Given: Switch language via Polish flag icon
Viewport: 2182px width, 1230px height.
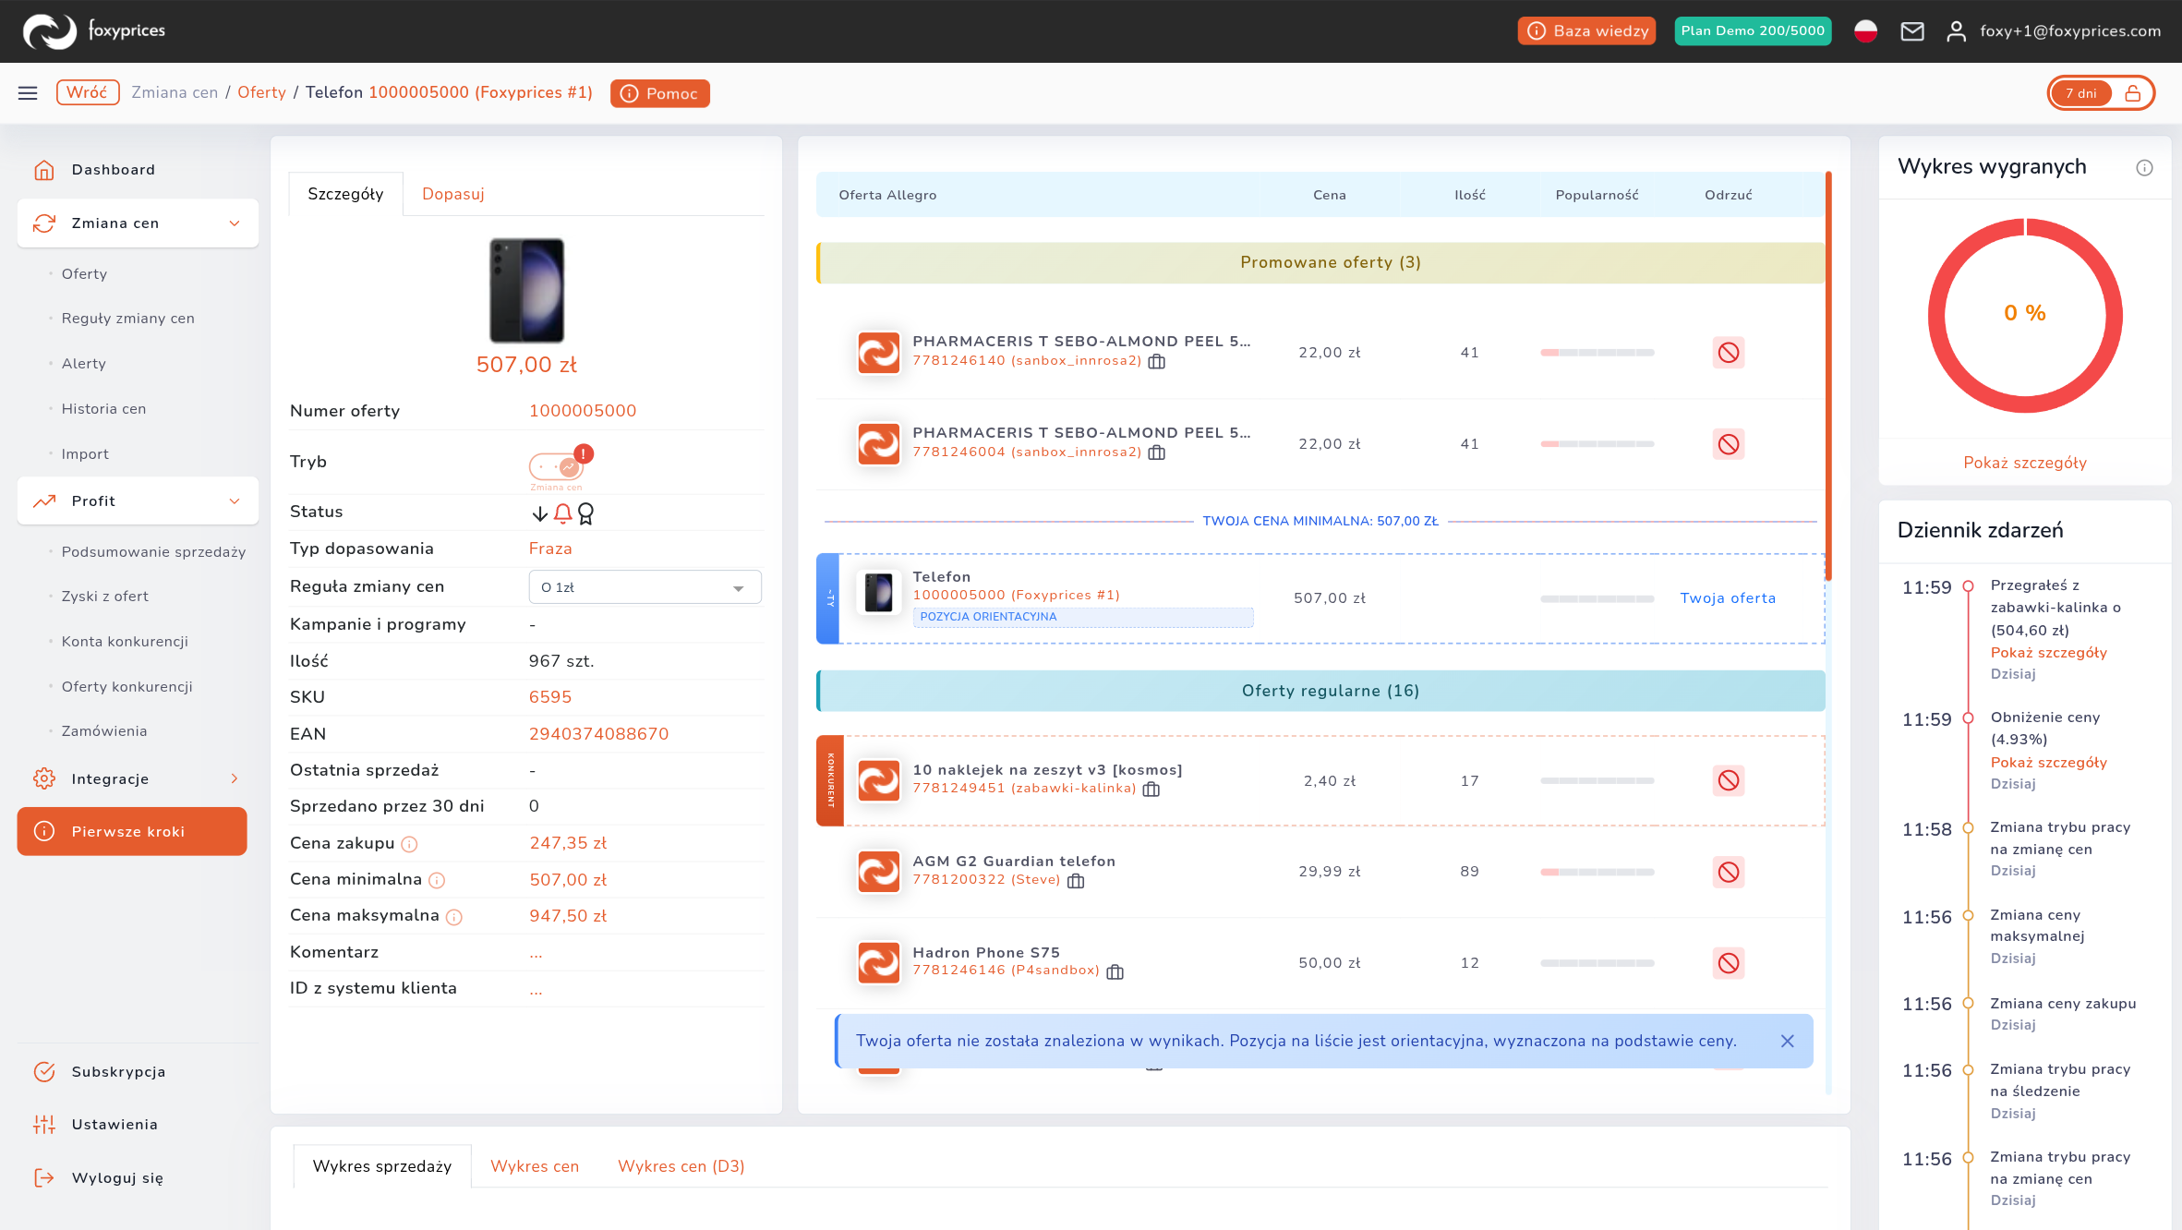Looking at the screenshot, I should coord(1865,31).
